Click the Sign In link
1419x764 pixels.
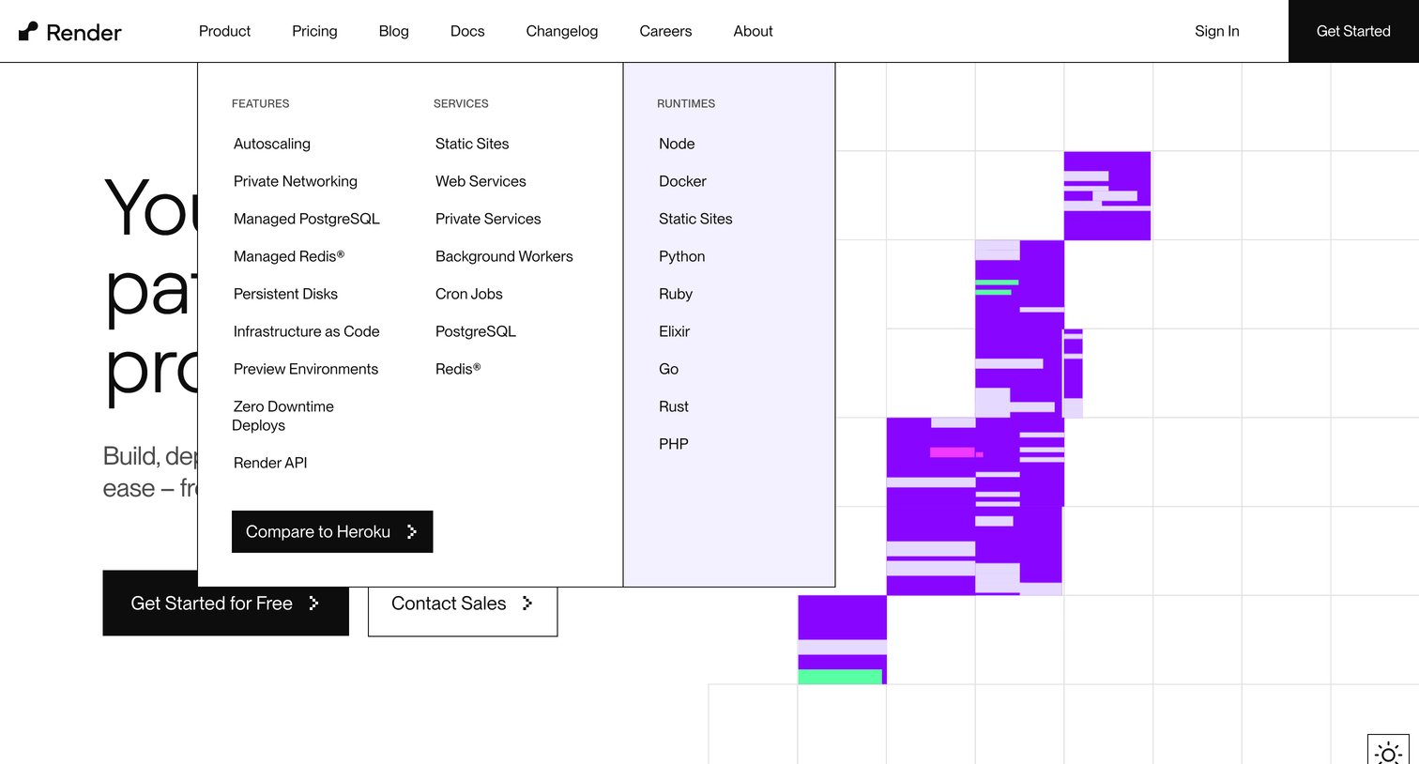1216,31
